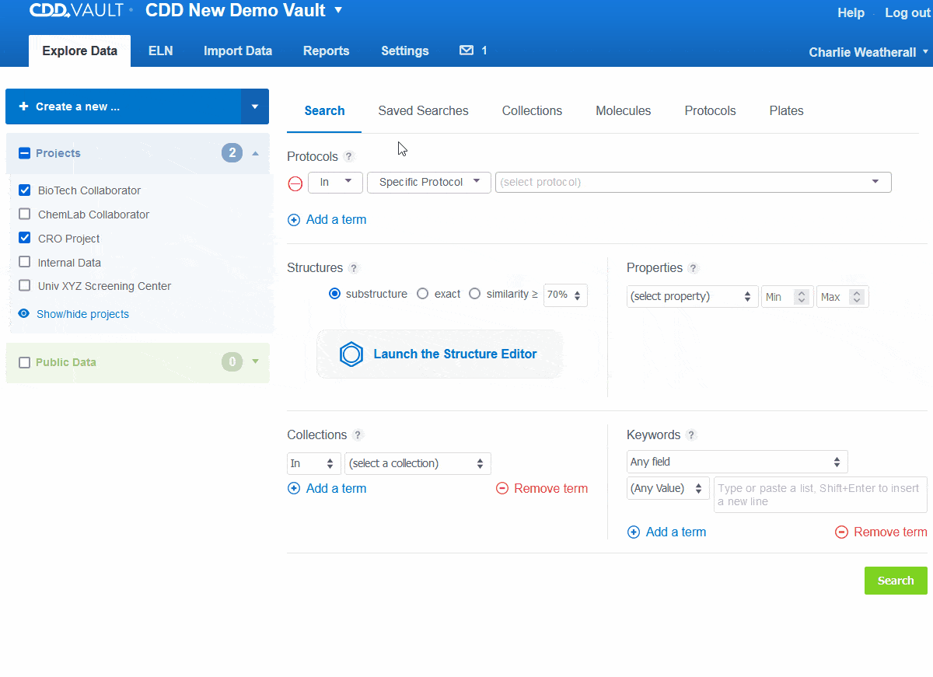Open the select property dropdown
This screenshot has height=677, width=933.
(x=693, y=297)
